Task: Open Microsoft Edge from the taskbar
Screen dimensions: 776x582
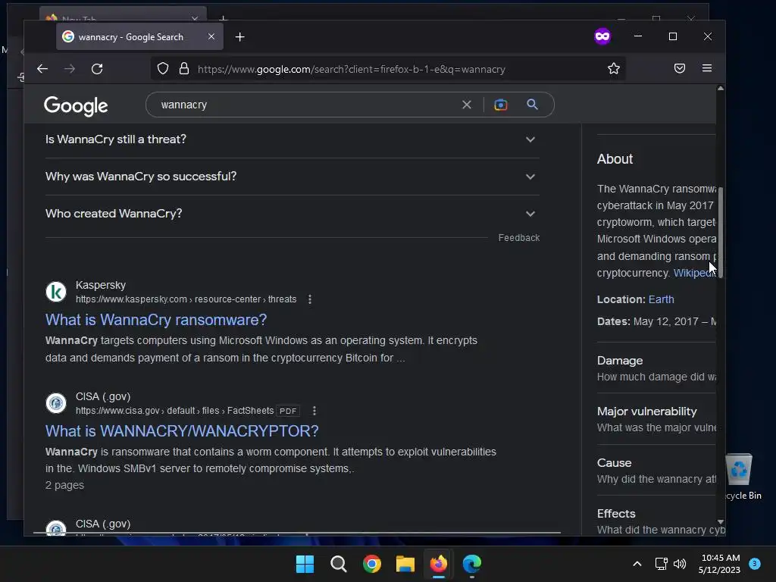Action: 471,564
